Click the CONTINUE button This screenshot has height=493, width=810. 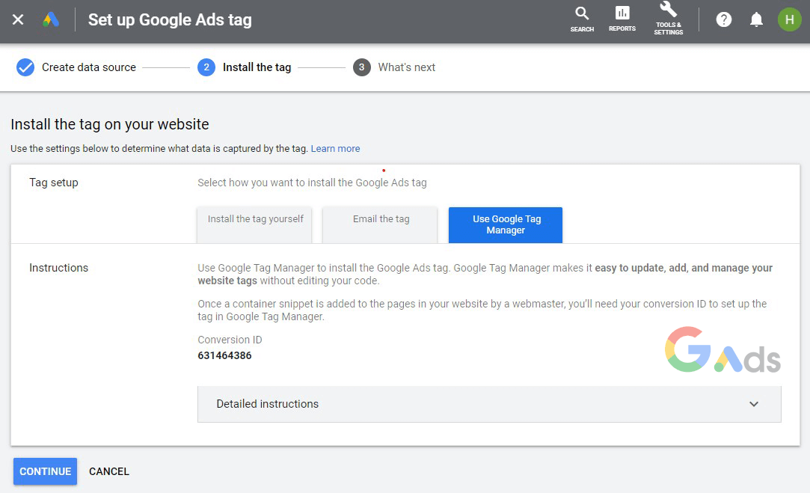point(45,471)
